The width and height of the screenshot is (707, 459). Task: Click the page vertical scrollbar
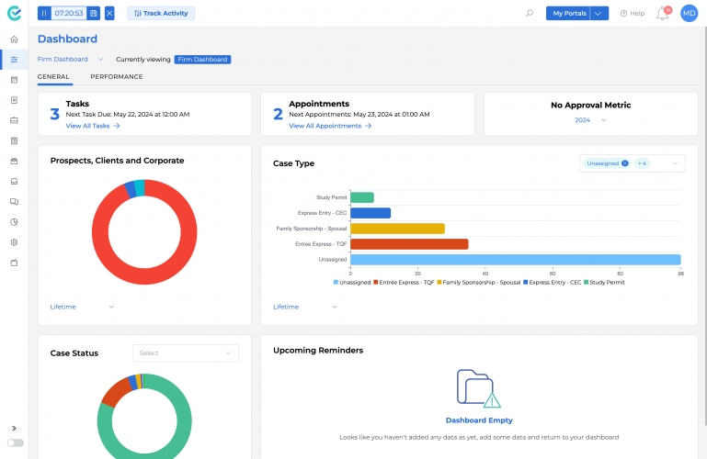coord(705,225)
